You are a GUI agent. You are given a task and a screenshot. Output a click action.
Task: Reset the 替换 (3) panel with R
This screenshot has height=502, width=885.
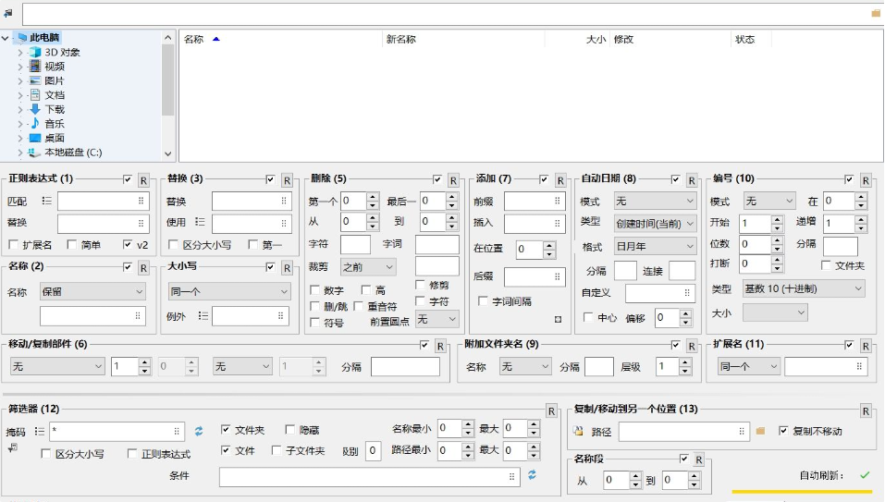point(287,180)
